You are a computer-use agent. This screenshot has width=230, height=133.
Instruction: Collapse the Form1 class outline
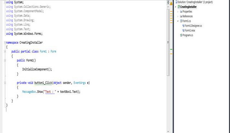point(5,51)
